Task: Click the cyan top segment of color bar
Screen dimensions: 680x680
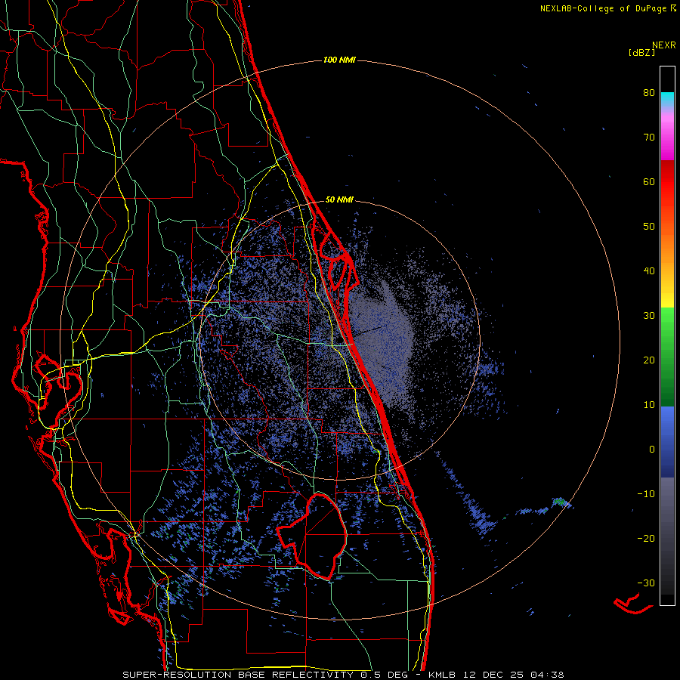Action: (x=667, y=98)
